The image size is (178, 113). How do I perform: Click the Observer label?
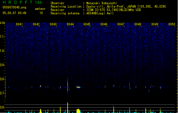(x=57, y=3)
